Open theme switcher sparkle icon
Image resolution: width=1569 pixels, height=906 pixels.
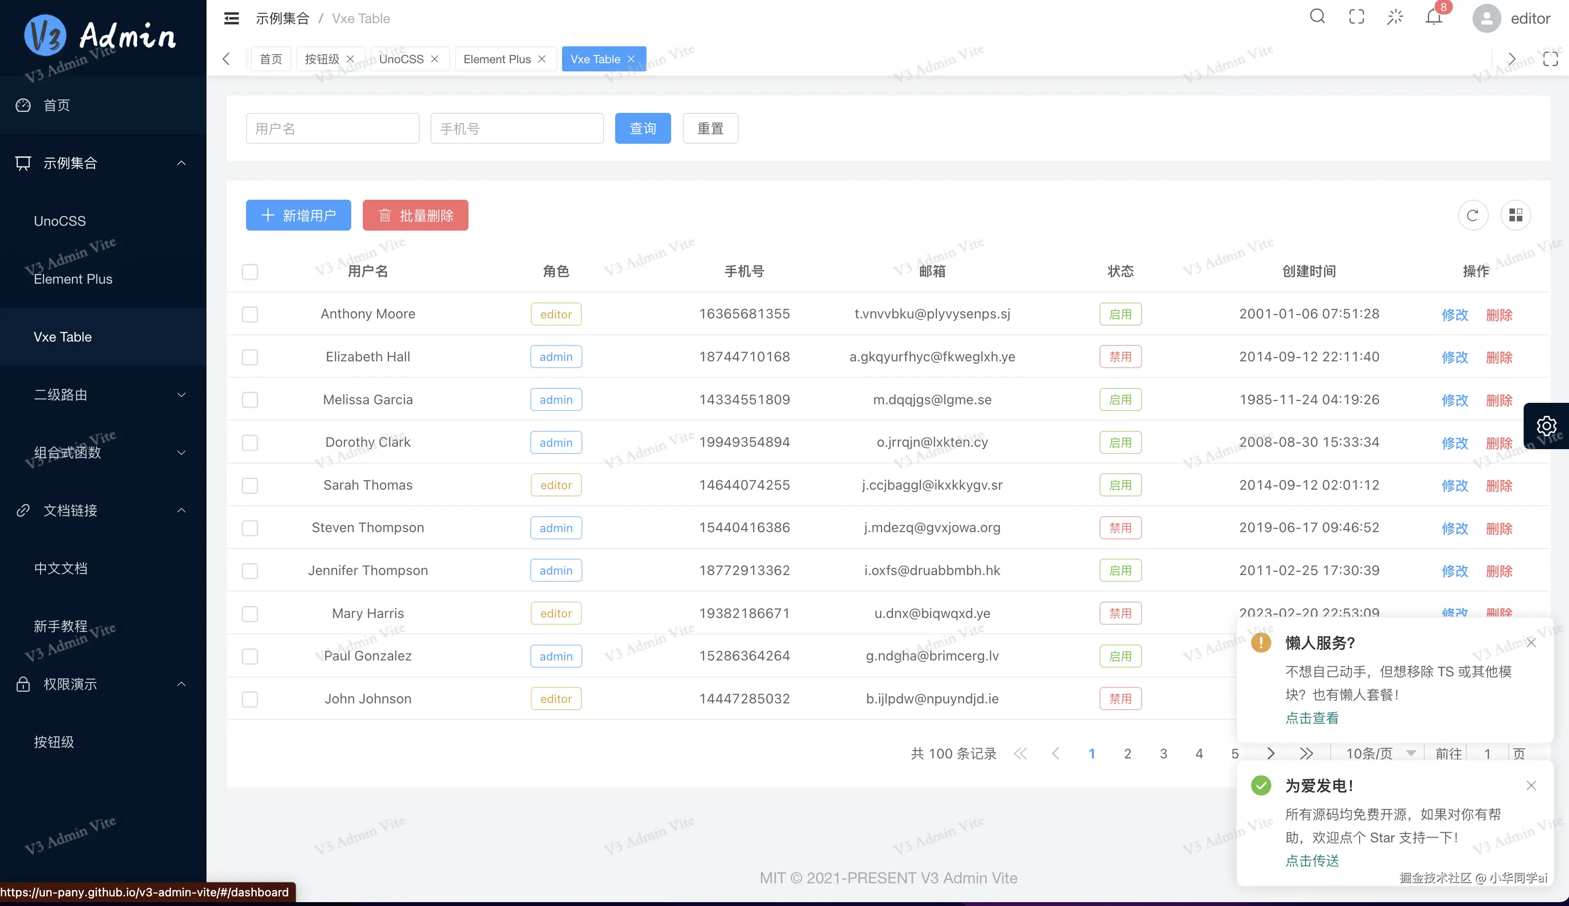1395,17
